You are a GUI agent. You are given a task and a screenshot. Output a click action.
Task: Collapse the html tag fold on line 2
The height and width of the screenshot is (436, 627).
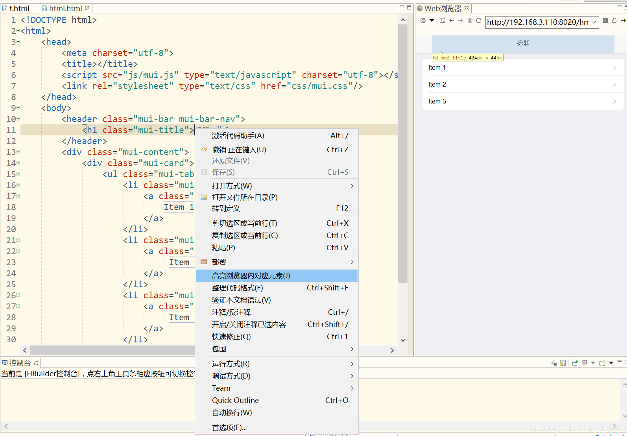(18, 31)
